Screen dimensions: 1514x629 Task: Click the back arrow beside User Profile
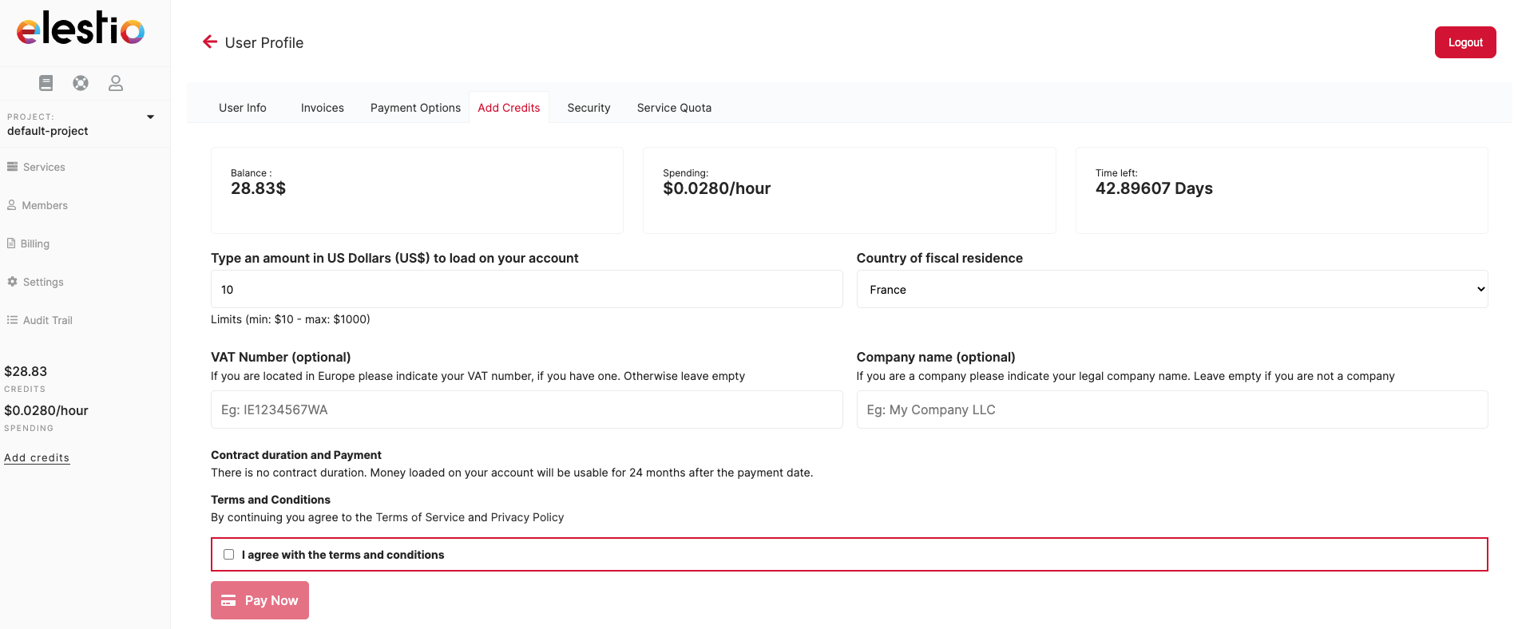click(x=209, y=42)
